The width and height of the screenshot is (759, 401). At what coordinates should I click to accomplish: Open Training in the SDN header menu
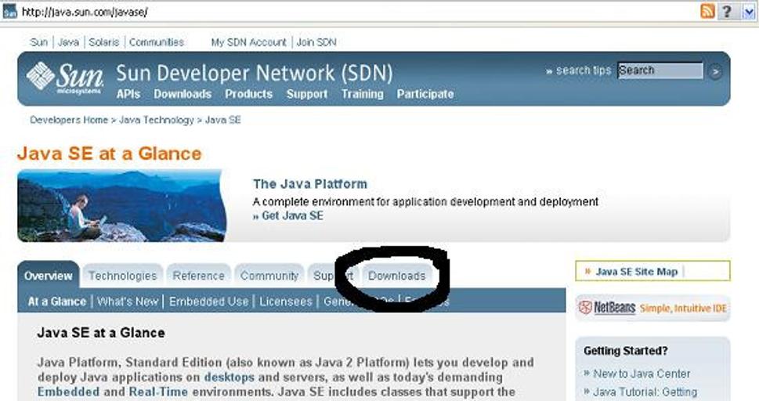(362, 94)
